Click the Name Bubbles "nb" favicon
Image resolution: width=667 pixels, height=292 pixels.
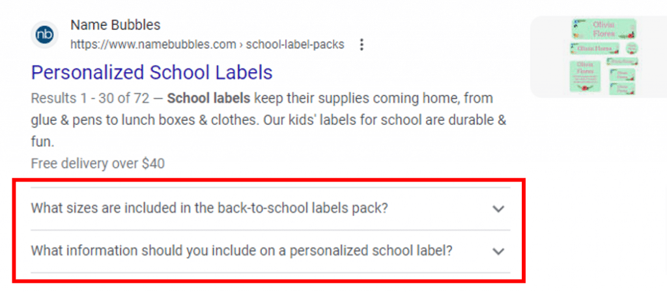tap(45, 34)
